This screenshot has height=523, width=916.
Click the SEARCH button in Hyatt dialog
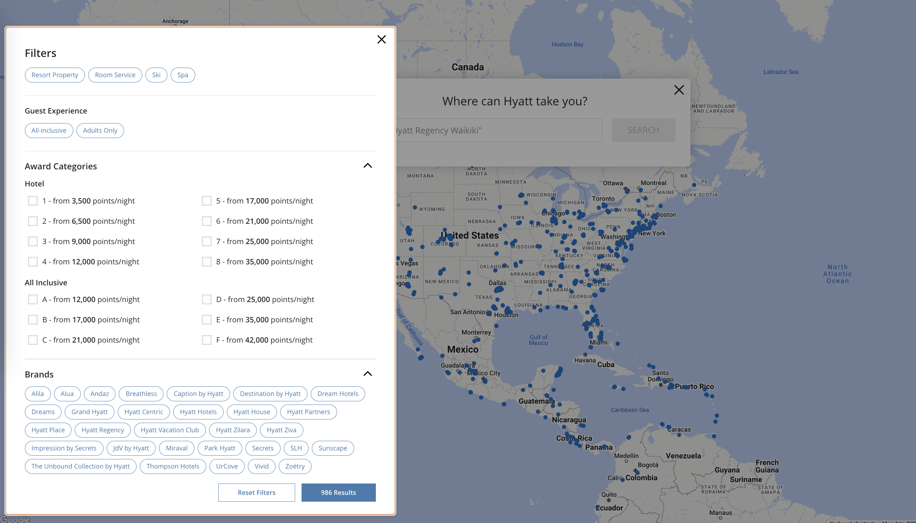(x=643, y=130)
